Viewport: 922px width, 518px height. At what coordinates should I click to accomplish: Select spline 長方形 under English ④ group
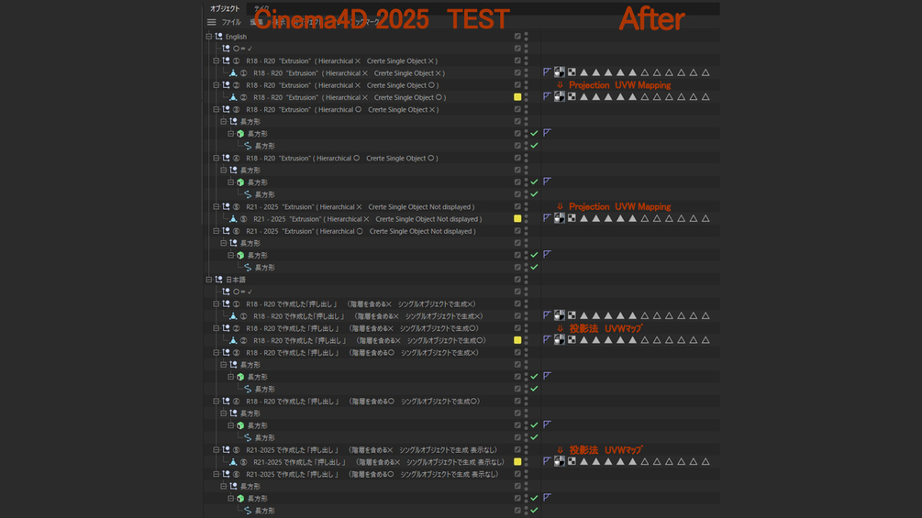pos(264,194)
